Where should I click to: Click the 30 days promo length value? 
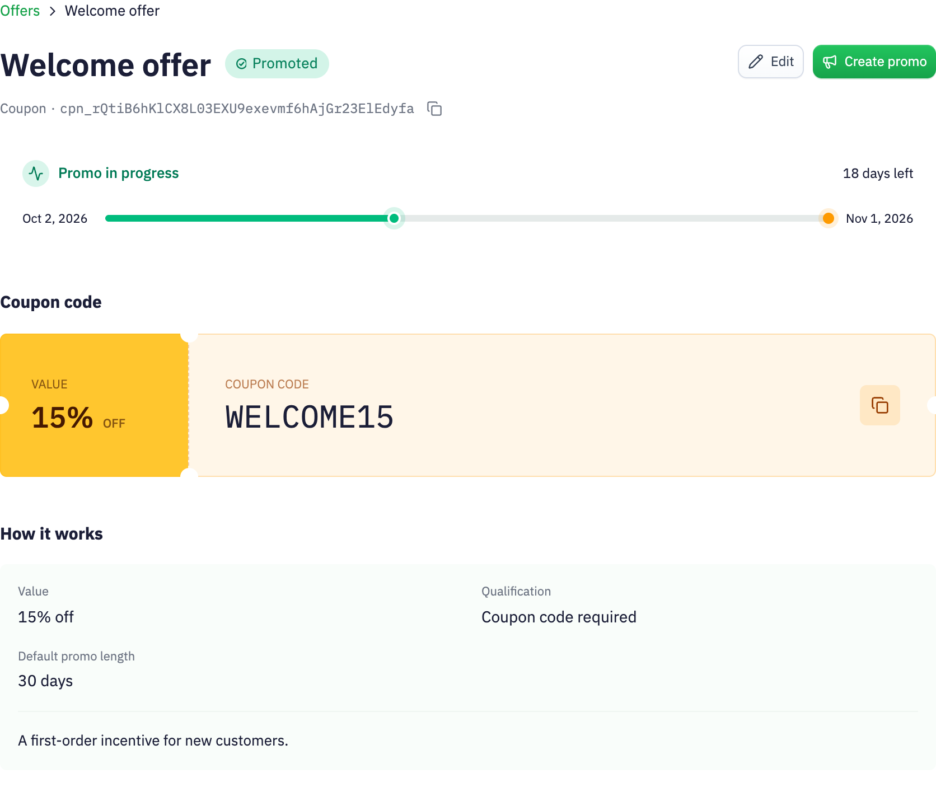[x=45, y=681]
